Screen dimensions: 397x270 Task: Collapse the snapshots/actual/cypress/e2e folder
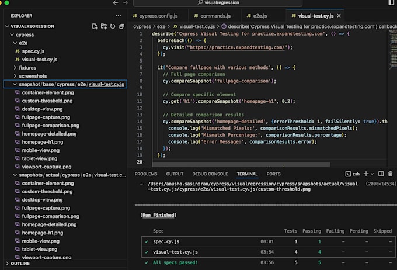15,175
